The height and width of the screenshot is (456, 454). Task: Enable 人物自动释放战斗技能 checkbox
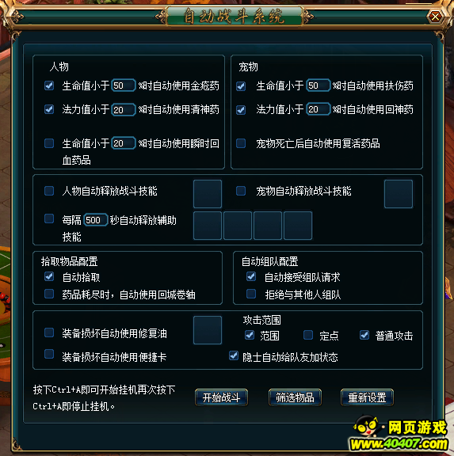49,191
